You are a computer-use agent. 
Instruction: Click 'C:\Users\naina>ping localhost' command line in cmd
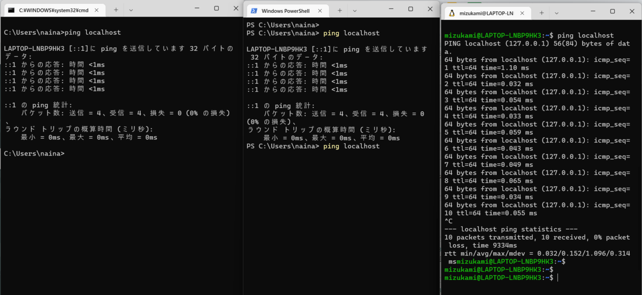[x=62, y=32]
